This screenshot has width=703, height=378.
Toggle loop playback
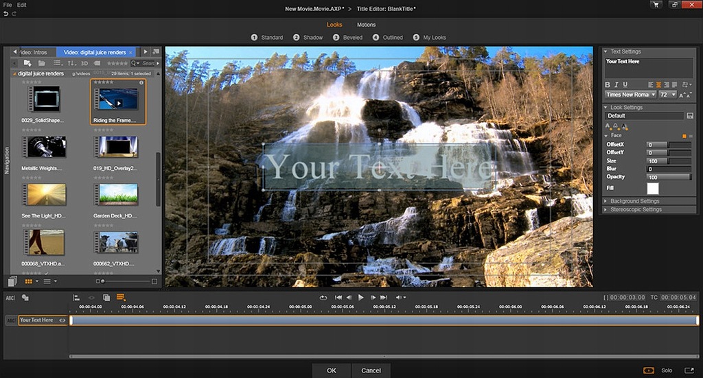pyautogui.click(x=323, y=297)
